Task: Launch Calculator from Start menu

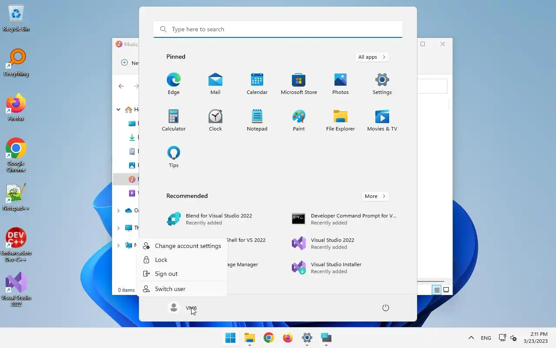Action: click(173, 120)
